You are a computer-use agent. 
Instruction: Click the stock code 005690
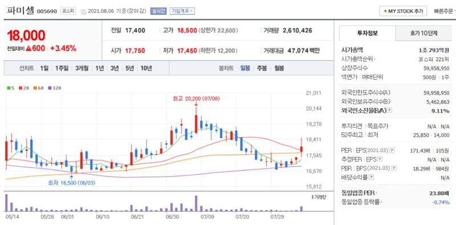click(47, 11)
